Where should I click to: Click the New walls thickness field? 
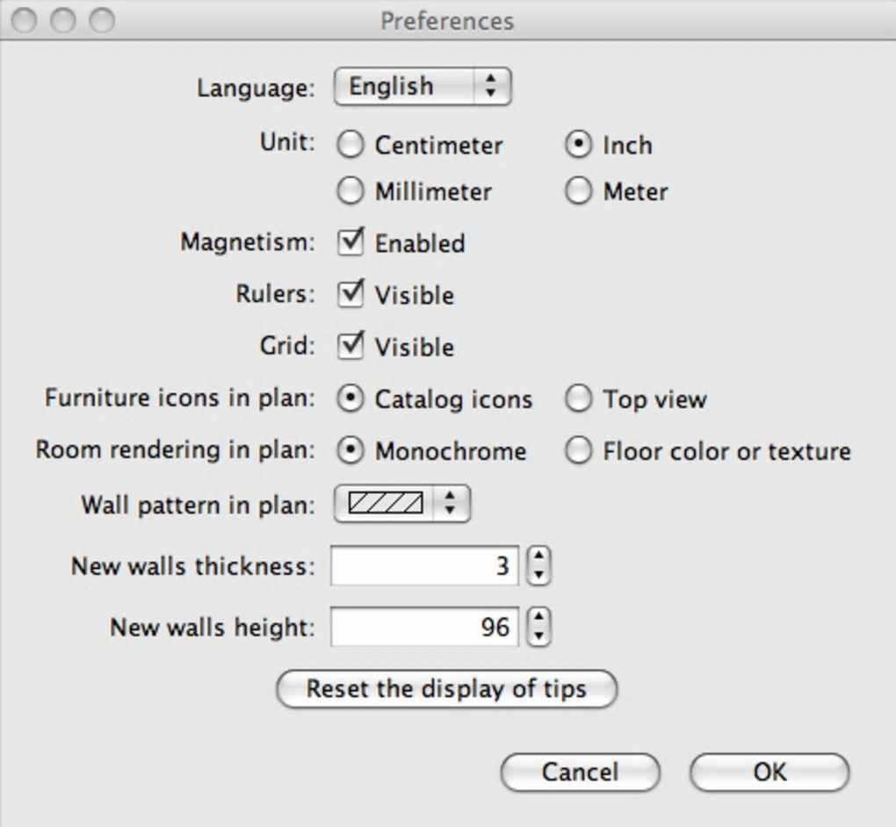[424, 566]
